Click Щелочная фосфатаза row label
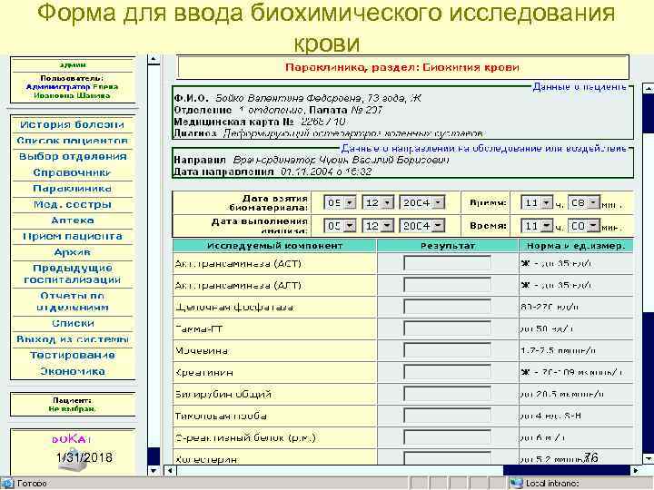Viewport: 654px width, 490px height. [x=234, y=307]
